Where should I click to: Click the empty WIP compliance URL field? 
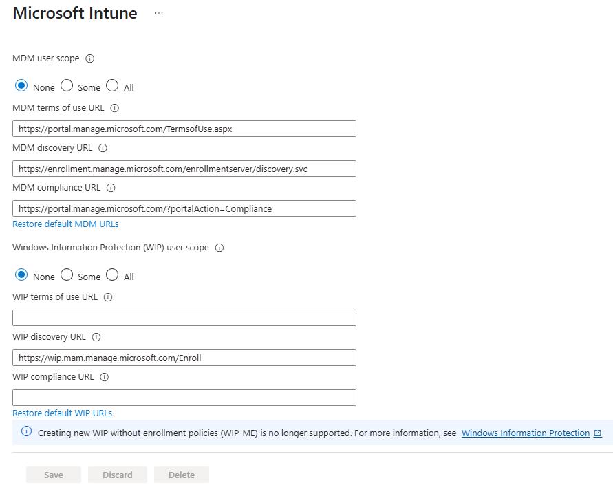[x=184, y=398]
